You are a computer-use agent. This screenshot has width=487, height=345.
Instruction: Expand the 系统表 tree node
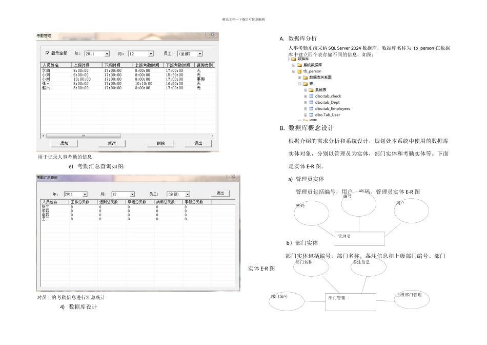pyautogui.click(x=306, y=90)
